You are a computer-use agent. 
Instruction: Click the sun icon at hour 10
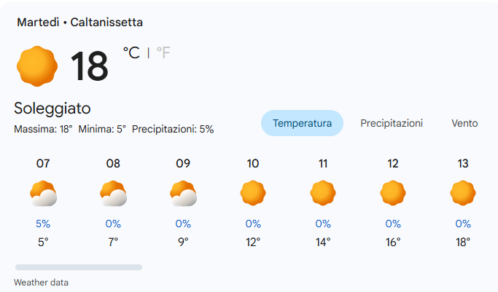(253, 194)
